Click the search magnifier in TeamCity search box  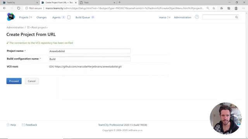click(x=236, y=17)
